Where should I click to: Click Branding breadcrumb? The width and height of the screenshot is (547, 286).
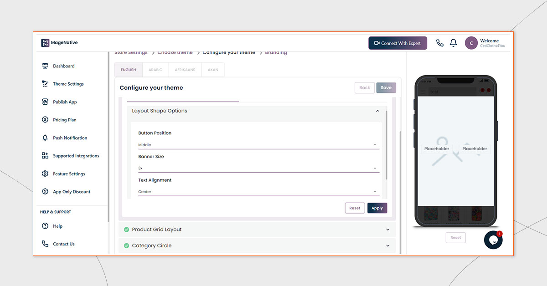tap(276, 52)
